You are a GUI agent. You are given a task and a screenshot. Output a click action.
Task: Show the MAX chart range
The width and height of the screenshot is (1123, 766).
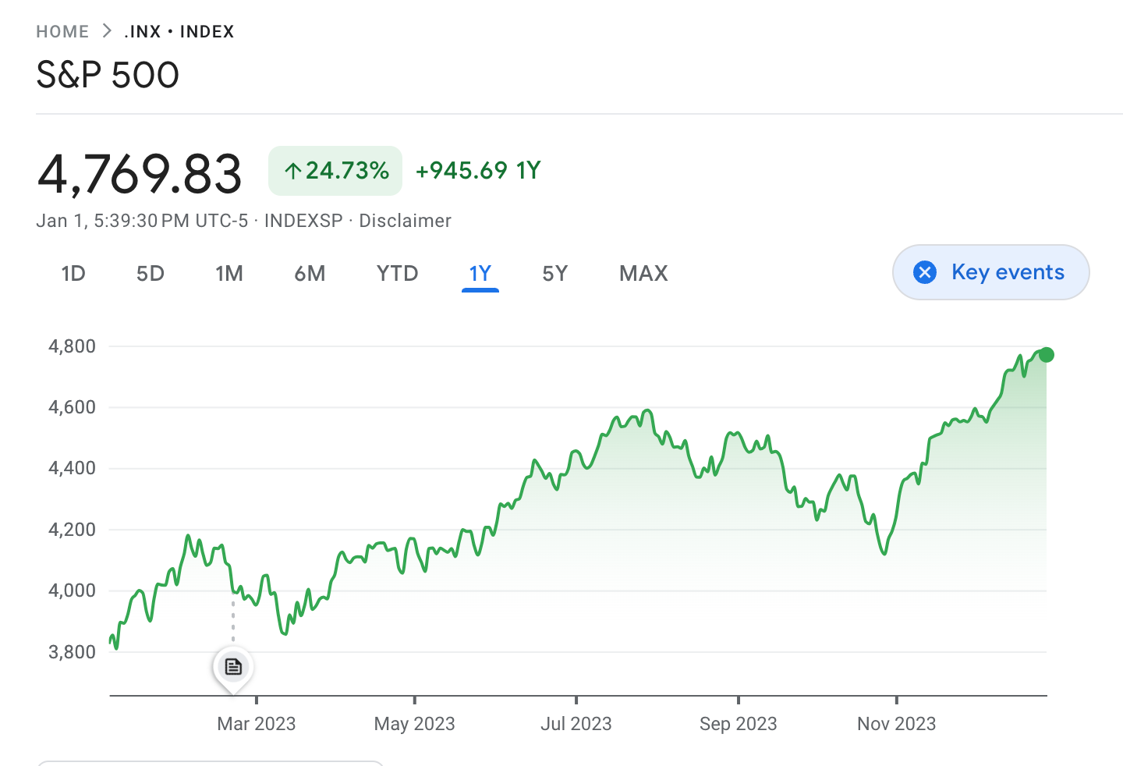coord(643,274)
